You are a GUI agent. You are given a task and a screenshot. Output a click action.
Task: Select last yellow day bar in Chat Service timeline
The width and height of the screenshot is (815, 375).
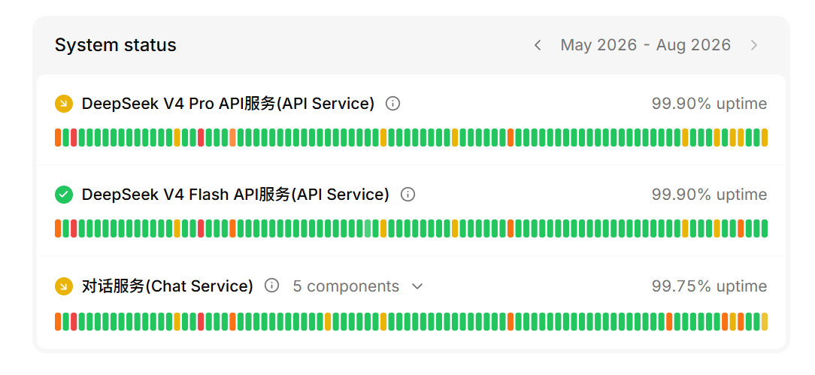(765, 322)
